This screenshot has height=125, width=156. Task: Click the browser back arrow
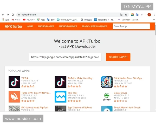click(3, 15)
